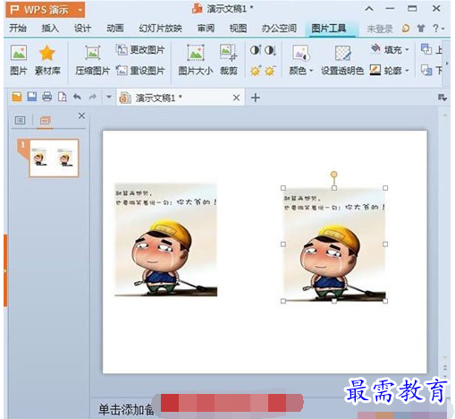Open the 视图 tab
Image resolution: width=455 pixels, height=419 pixels.
coord(238,29)
